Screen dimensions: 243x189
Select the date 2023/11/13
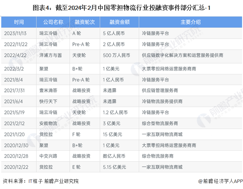[15, 33]
